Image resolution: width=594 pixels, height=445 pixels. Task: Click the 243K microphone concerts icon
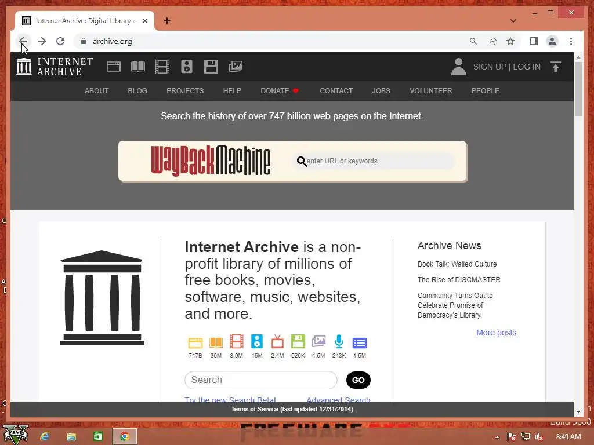(339, 342)
